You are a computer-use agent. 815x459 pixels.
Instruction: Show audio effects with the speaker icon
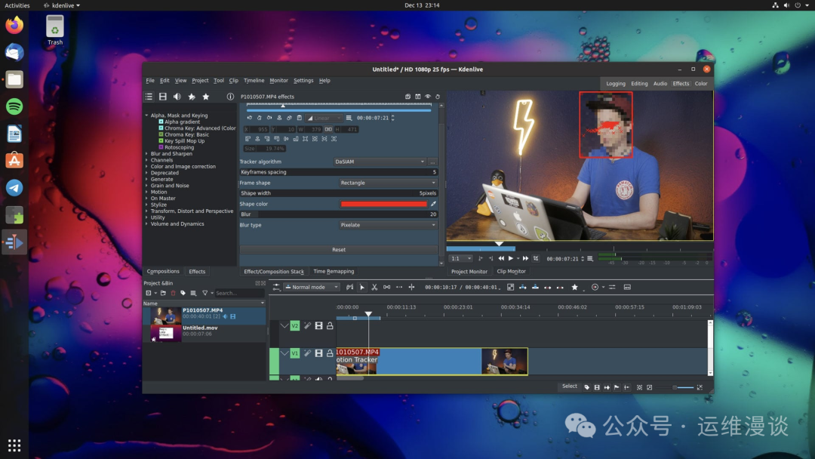177,97
